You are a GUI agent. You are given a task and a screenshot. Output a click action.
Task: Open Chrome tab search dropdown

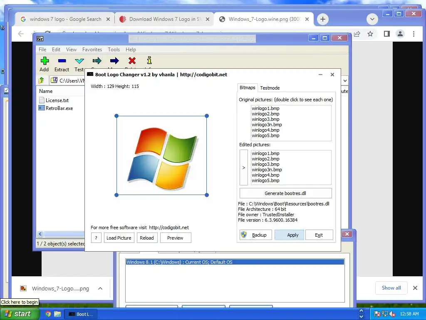(372, 19)
